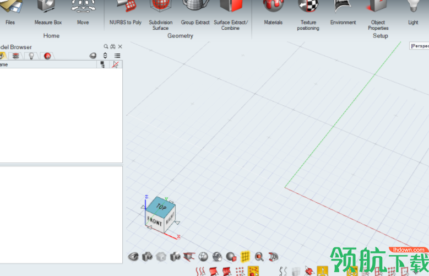The image size is (429, 276).
Task: Open the Perspective view dropdown
Action: point(419,46)
